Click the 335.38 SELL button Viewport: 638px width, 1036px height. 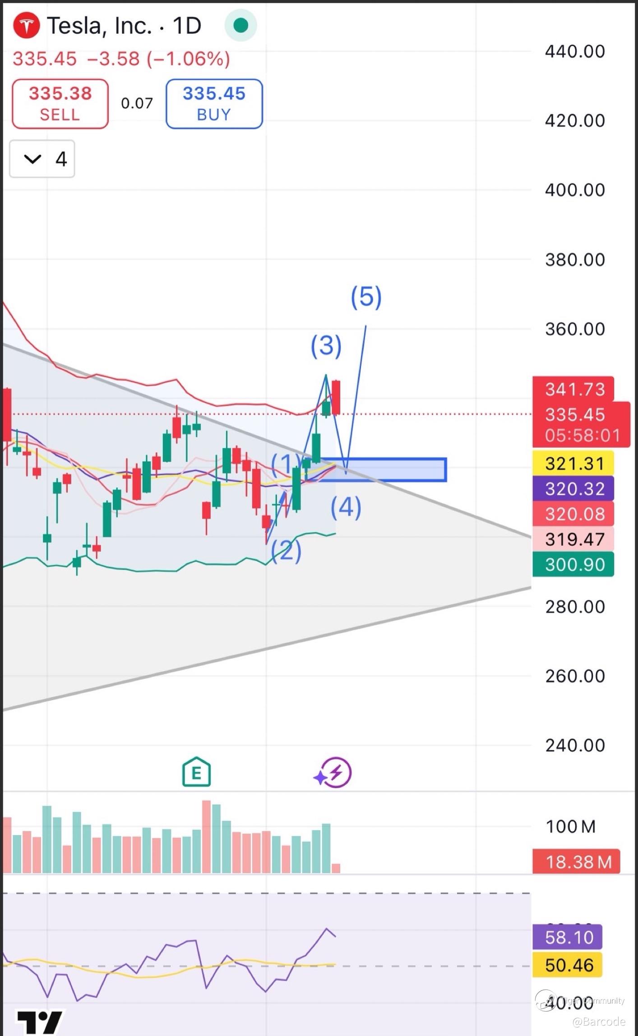[x=60, y=104]
